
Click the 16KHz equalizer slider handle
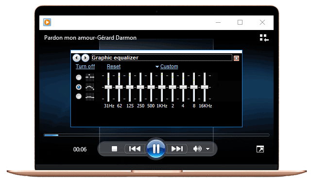pyautogui.click(x=205, y=87)
